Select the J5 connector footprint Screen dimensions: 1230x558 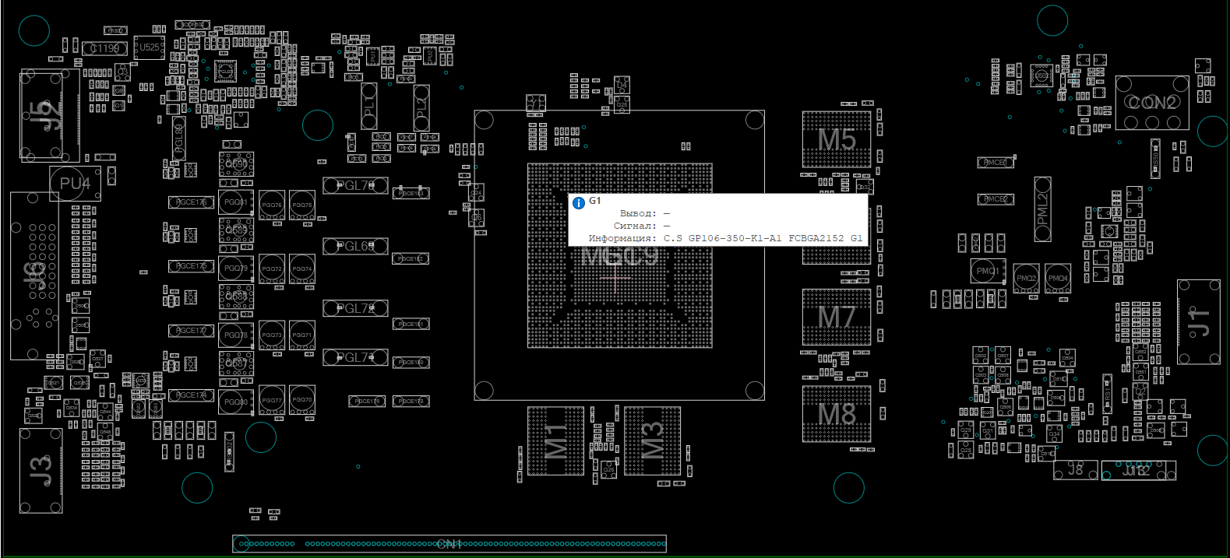tap(48, 116)
